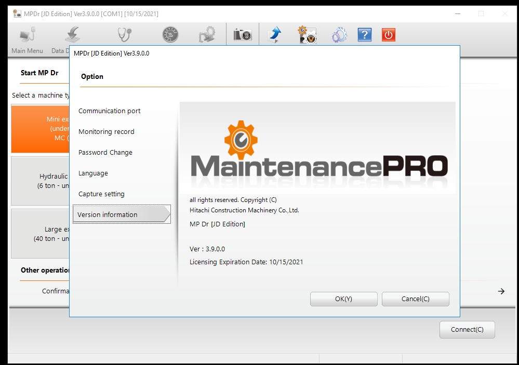The image size is (519, 365).
Task: Select Capture setting option
Action: 101,194
